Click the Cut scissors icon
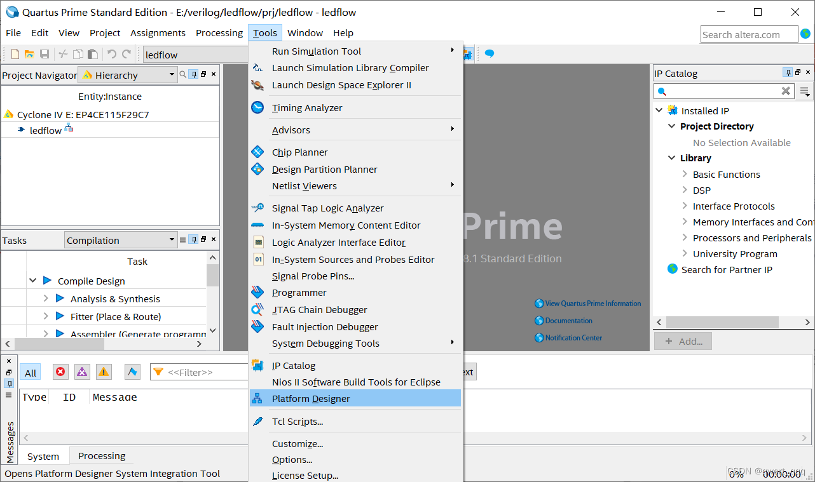The width and height of the screenshot is (815, 482). (63, 55)
